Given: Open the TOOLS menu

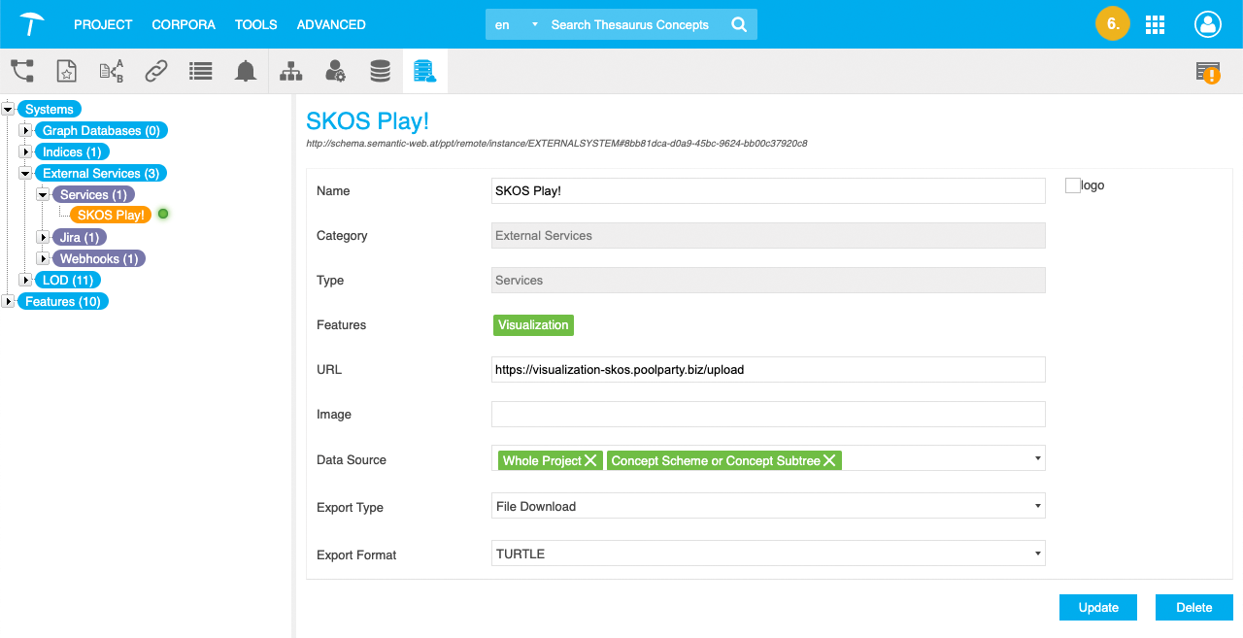Looking at the screenshot, I should [x=255, y=24].
